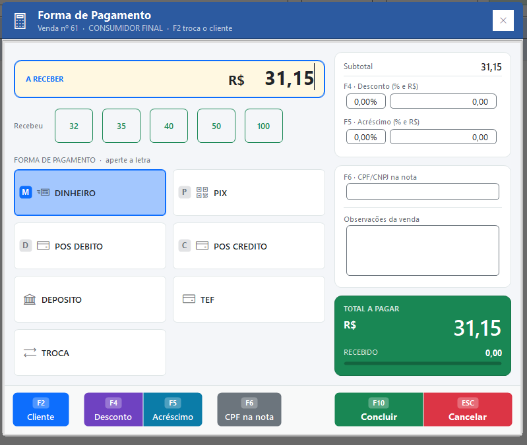Click the cash icon next to DINHEIRO
Image resolution: width=527 pixels, height=445 pixels.
point(44,192)
